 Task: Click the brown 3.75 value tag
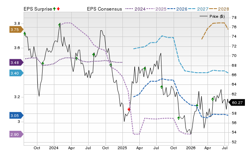tap(17, 30)
